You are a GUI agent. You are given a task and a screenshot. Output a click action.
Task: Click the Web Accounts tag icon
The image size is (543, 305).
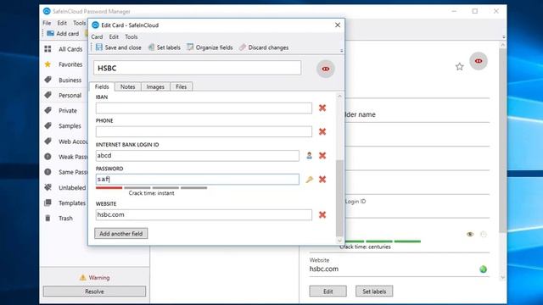(48, 141)
